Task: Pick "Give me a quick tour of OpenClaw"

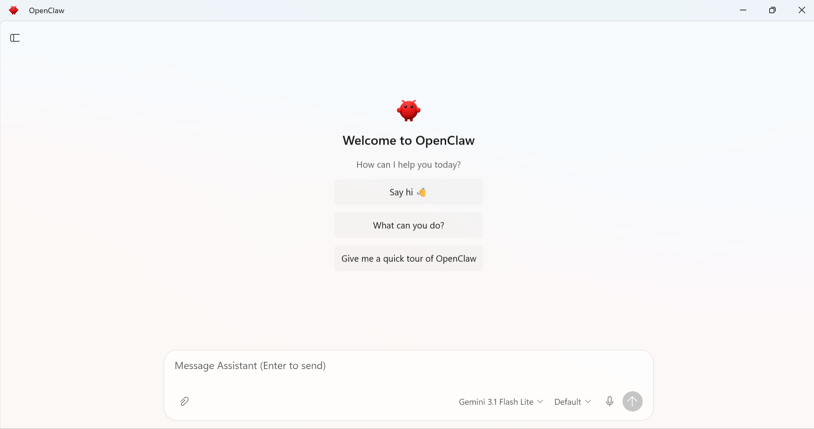Action: (409, 259)
